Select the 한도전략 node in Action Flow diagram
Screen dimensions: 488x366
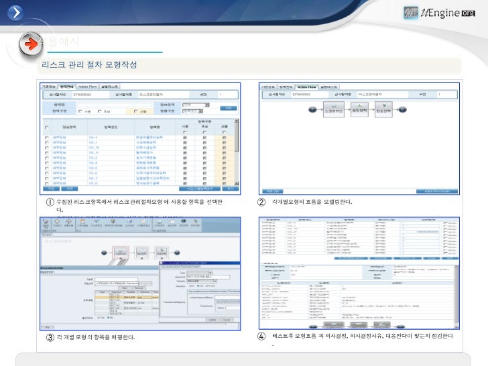(383, 109)
